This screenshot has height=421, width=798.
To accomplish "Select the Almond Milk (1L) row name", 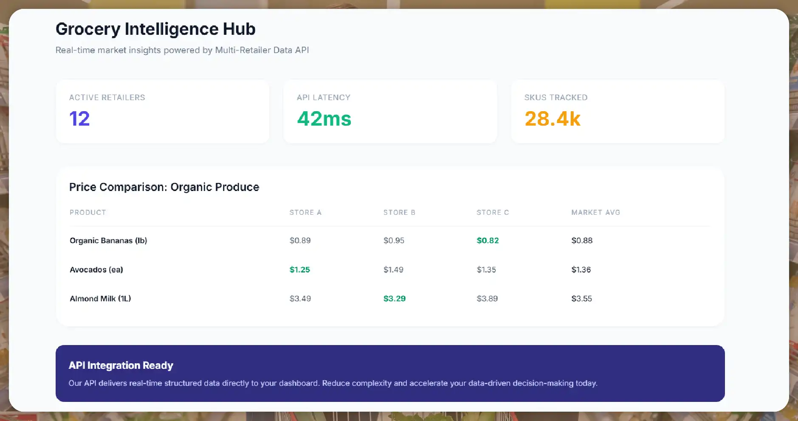I will click(100, 299).
